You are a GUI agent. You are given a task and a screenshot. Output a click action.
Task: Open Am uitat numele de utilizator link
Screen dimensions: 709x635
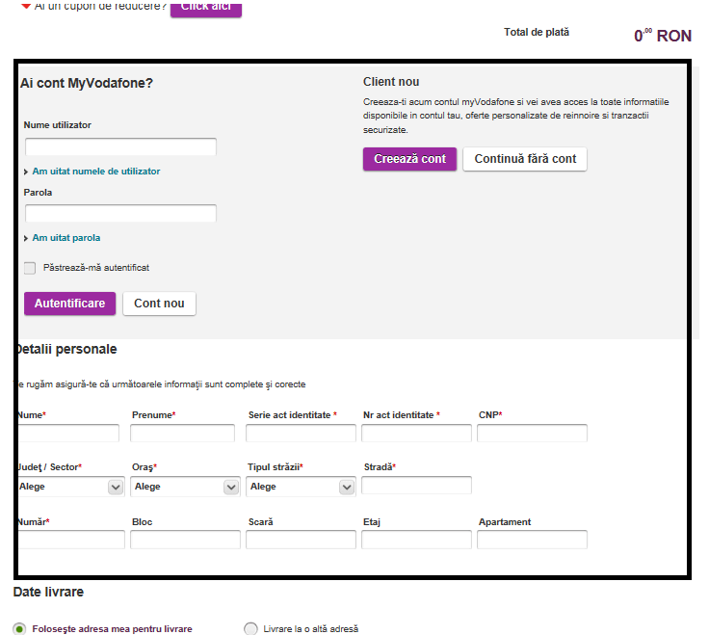pyautogui.click(x=95, y=172)
